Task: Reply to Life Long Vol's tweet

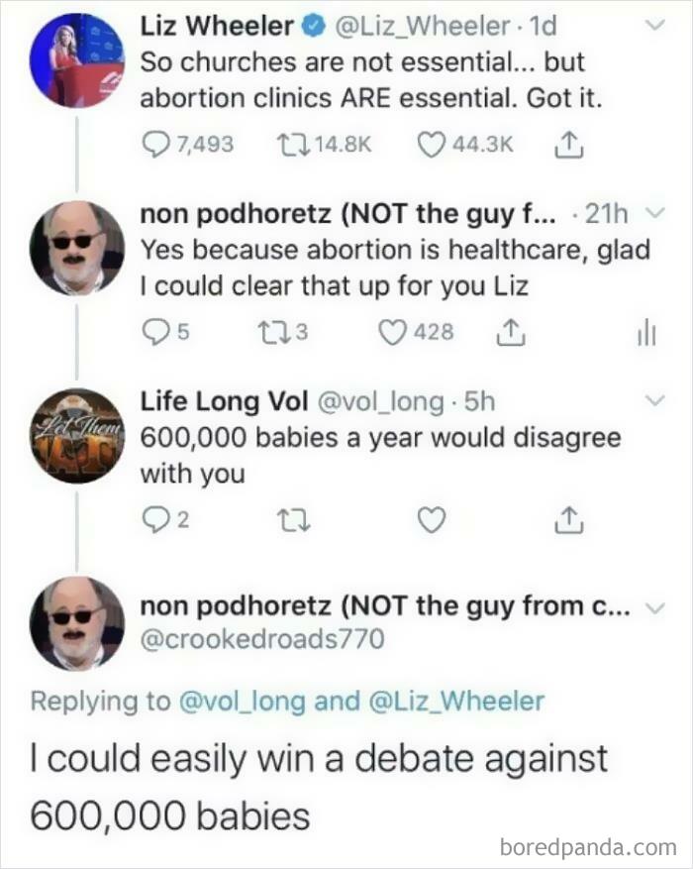Action: pyautogui.click(x=156, y=519)
